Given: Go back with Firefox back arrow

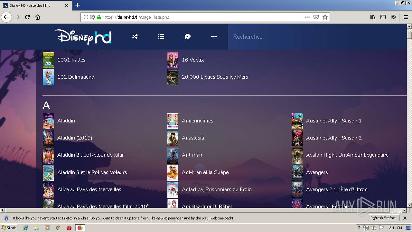Looking at the screenshot, I should [6, 17].
